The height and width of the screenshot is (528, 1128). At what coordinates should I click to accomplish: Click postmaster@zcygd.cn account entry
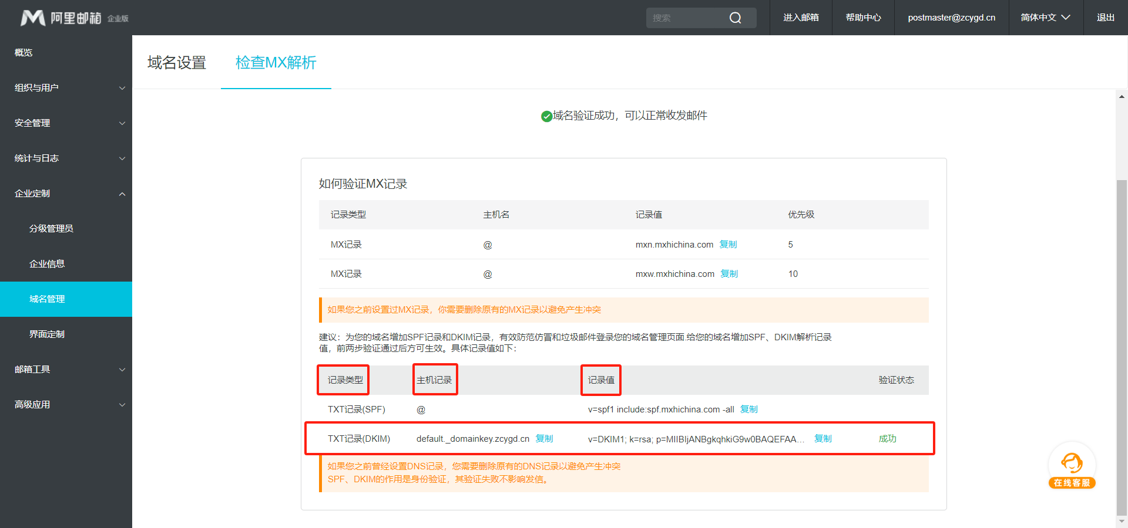(951, 18)
